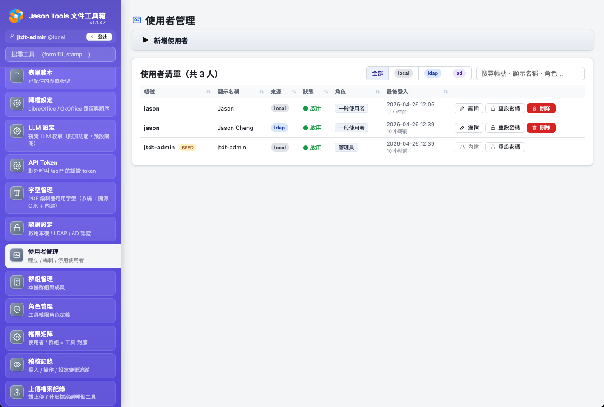Select 轉檔設定 in the sidebar

[17, 104]
